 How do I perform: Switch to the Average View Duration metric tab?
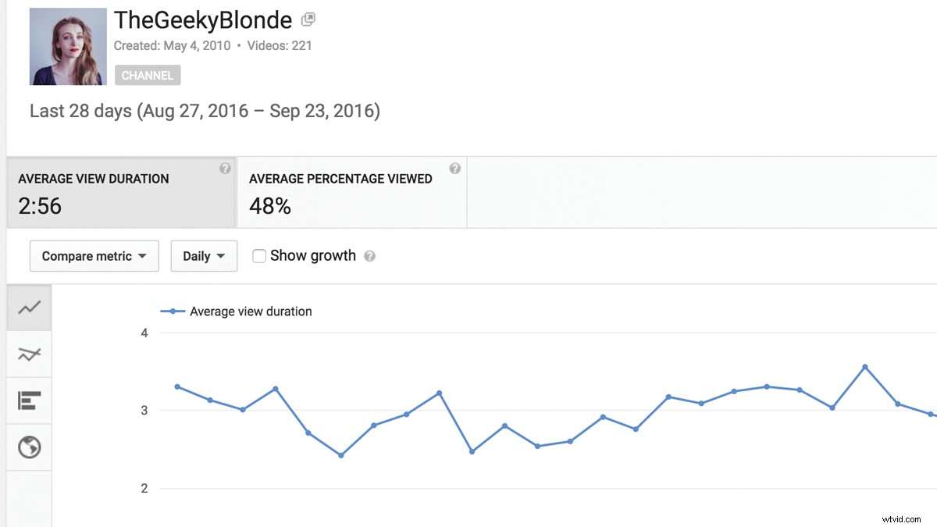coord(121,192)
